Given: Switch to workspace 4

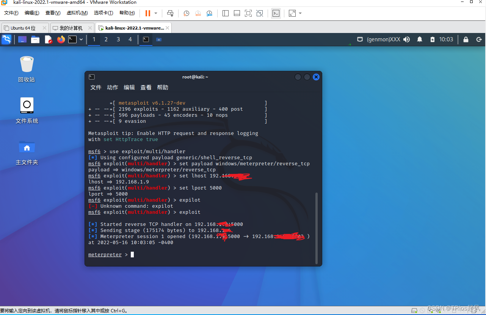Looking at the screenshot, I should (130, 39).
